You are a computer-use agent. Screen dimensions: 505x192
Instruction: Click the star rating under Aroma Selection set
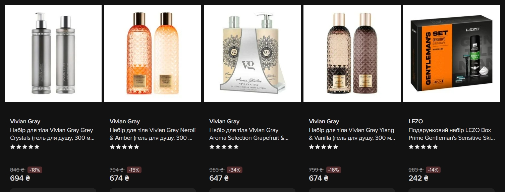[x=224, y=147]
